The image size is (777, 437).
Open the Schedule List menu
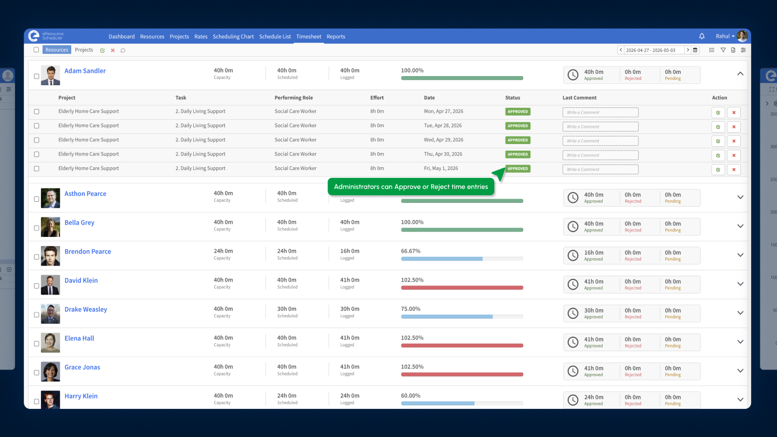[275, 37]
